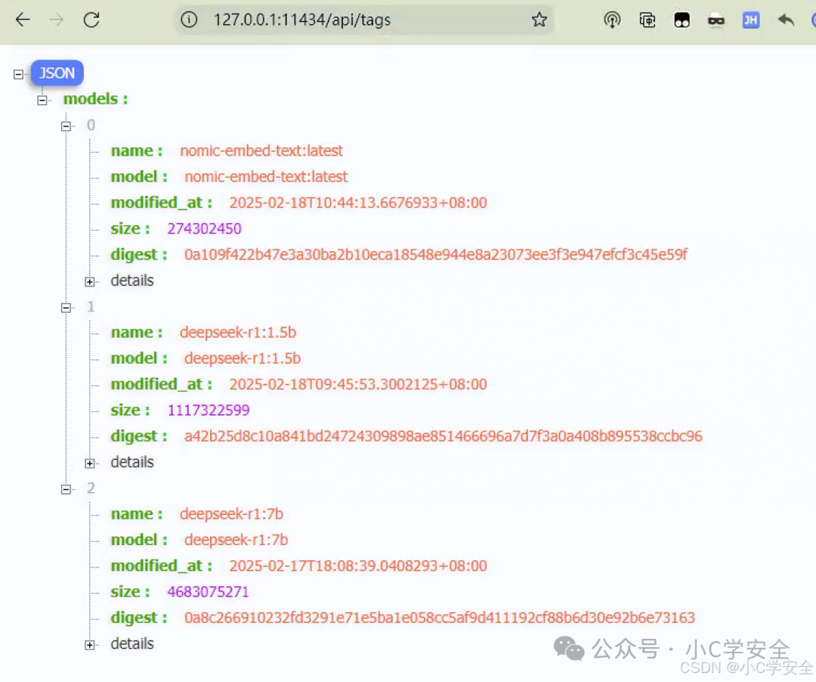816x682 pixels.
Task: Click the details label in entry 0
Action: 132,281
